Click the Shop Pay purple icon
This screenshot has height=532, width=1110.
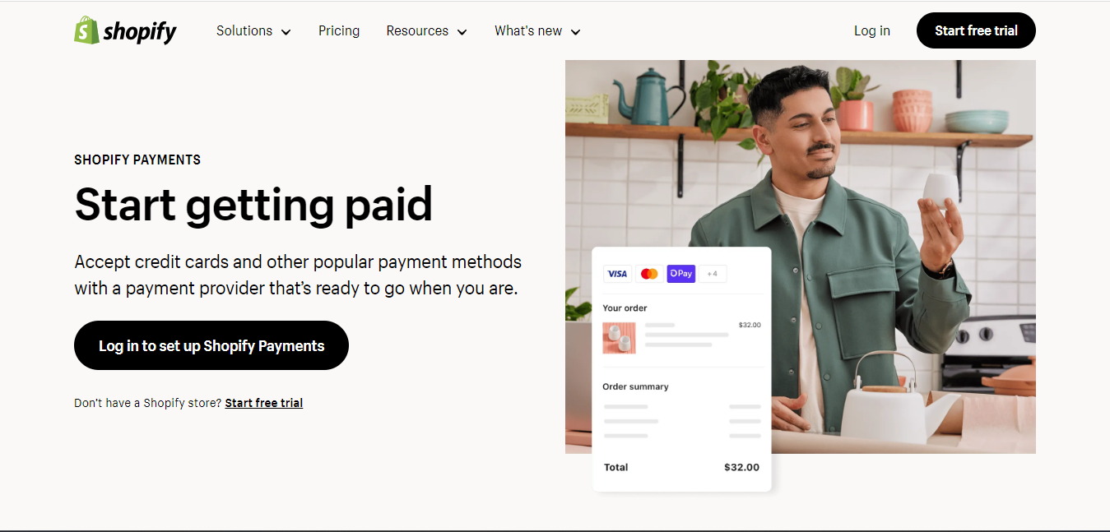680,274
